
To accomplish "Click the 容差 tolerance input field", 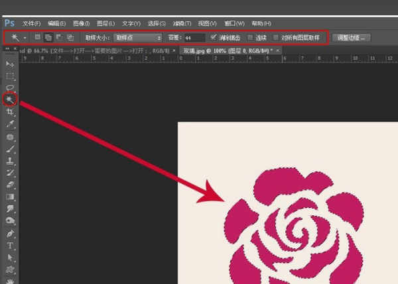I will tap(194, 38).
